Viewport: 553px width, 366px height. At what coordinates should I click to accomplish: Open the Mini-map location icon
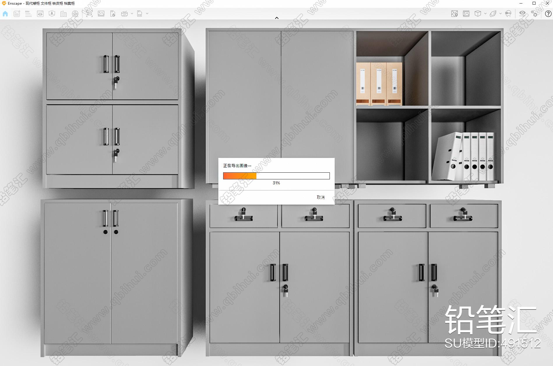[455, 14]
